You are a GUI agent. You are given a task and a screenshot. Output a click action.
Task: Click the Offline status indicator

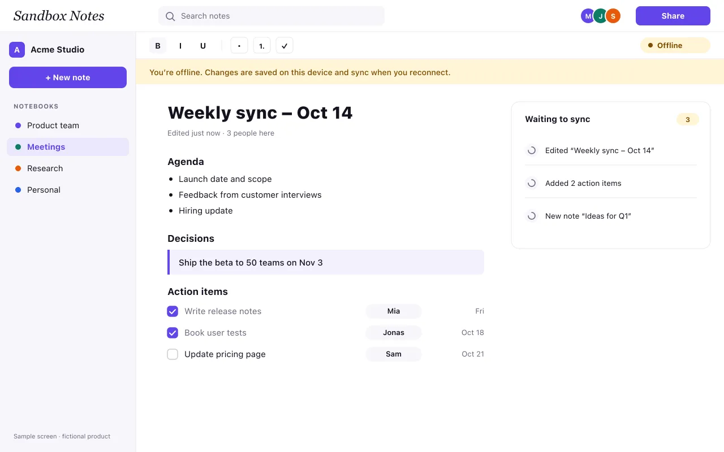tap(675, 45)
